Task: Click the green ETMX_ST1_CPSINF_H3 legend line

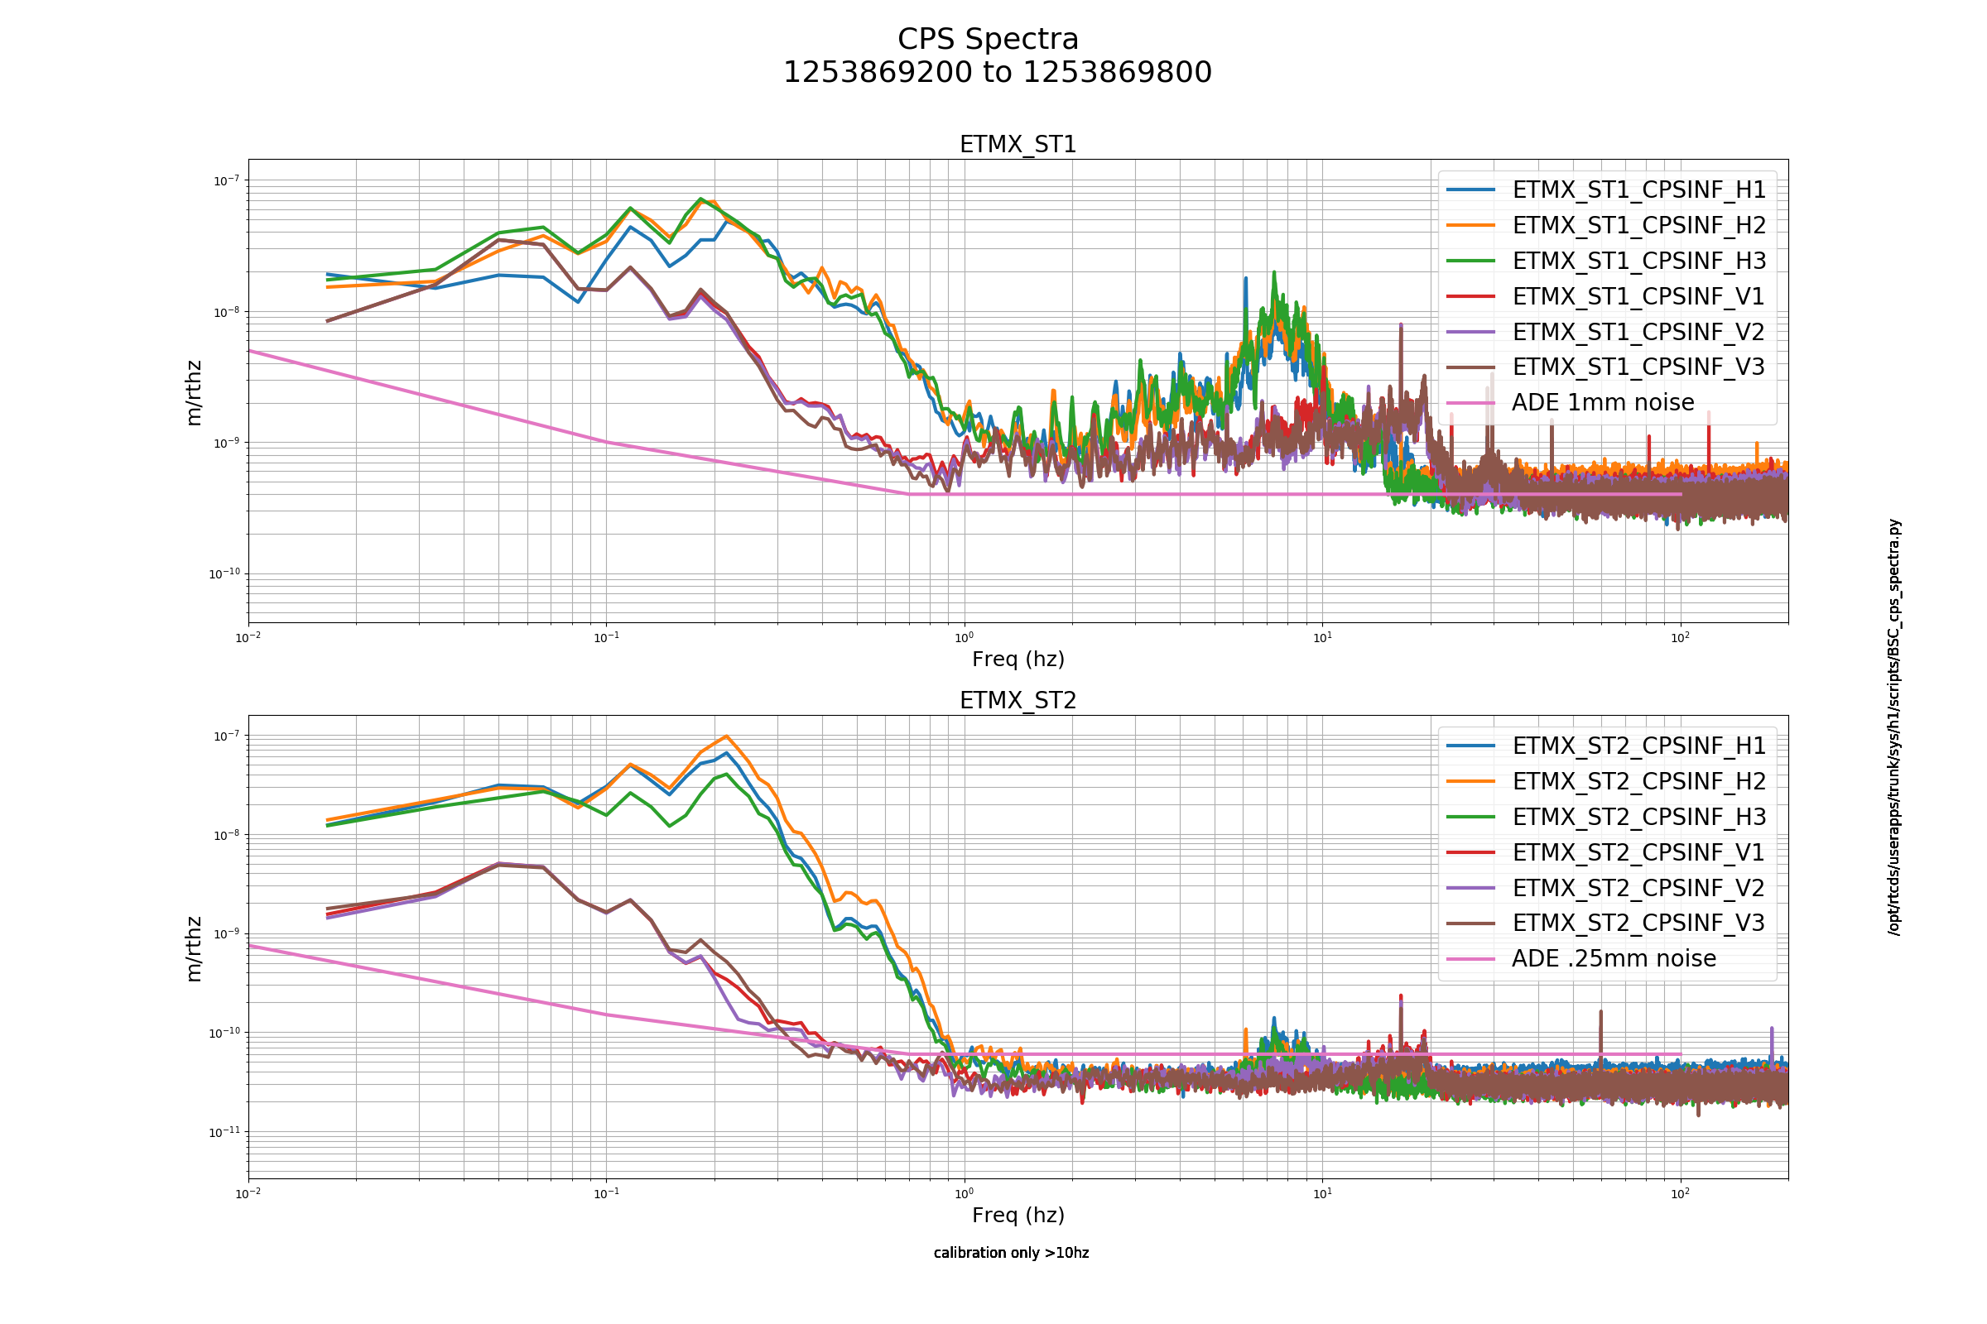Action: click(1471, 261)
